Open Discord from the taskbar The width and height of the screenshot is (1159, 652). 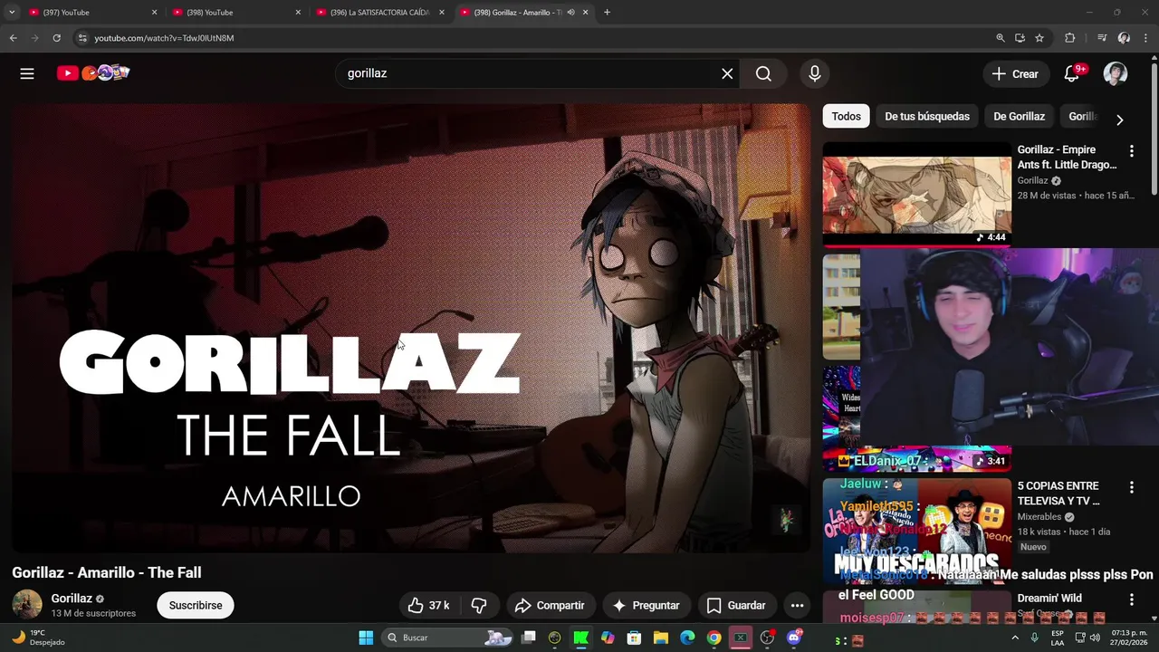point(794,638)
